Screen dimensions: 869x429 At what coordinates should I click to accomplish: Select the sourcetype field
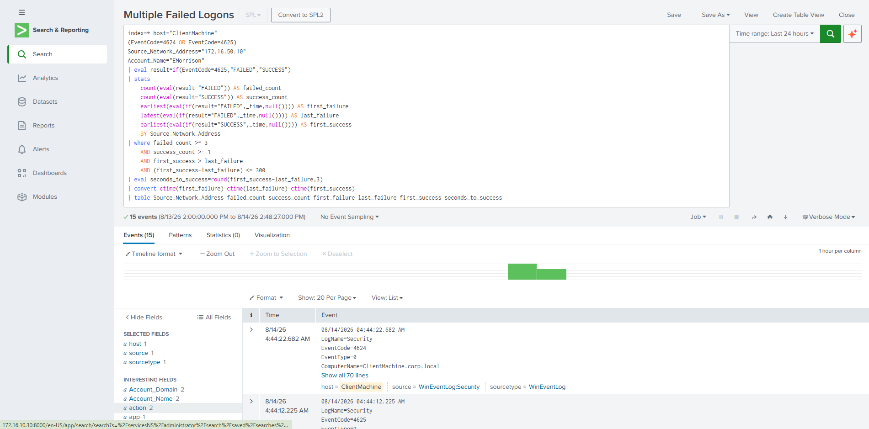(x=144, y=362)
